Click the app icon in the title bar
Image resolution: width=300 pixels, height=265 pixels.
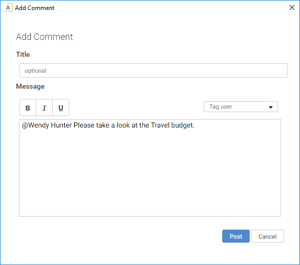click(x=8, y=8)
